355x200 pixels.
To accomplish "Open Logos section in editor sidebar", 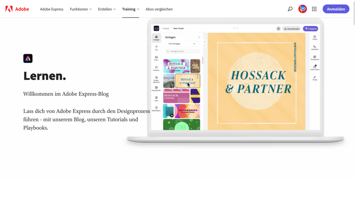I will pos(156,99).
